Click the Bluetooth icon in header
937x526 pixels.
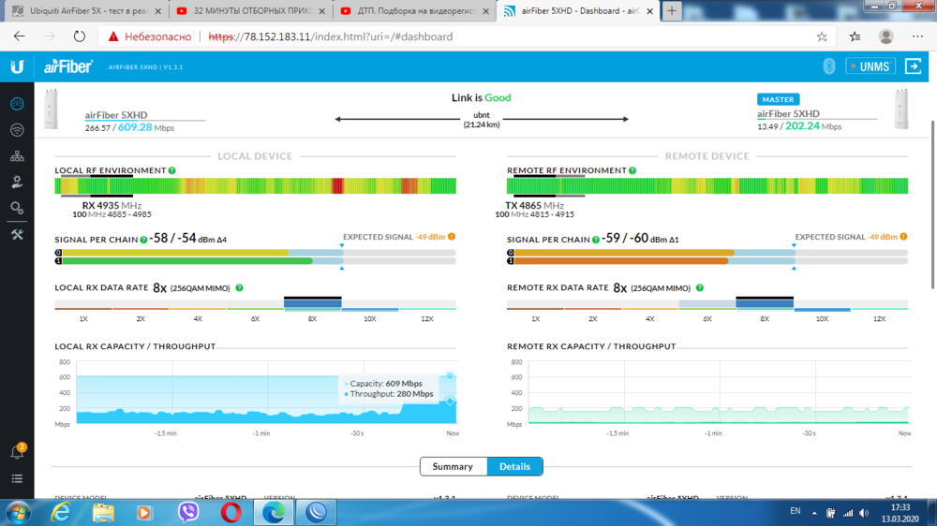click(x=828, y=66)
